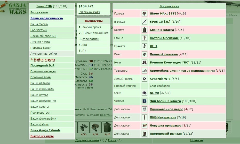Click the binoculars icon in Пояс row
This screenshot has width=240, height=144.
coord(144,54)
